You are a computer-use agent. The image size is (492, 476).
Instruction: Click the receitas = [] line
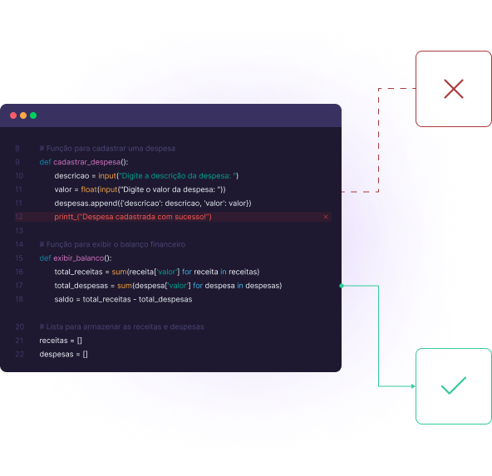(x=61, y=341)
